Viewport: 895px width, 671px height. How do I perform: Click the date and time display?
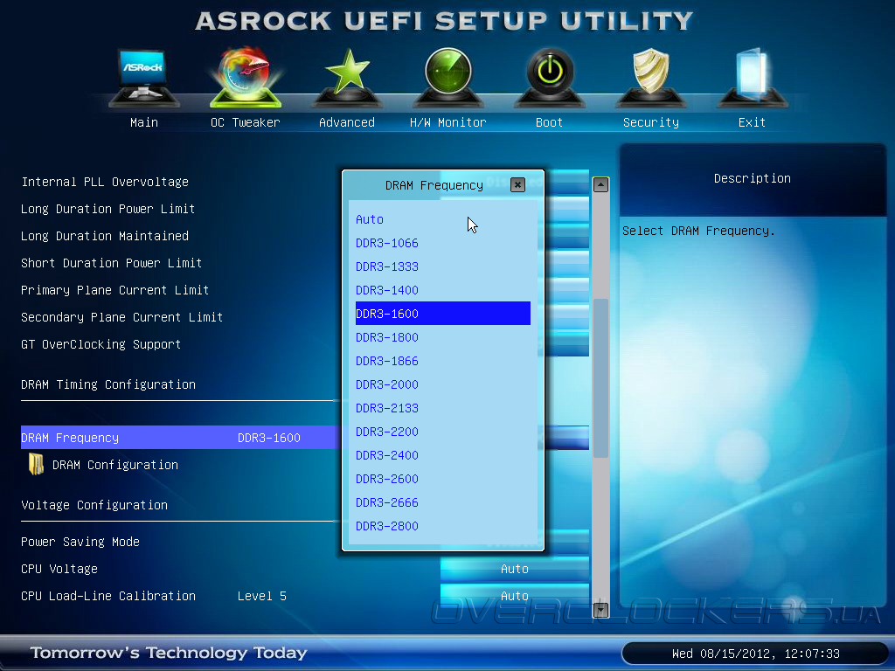tap(756, 654)
